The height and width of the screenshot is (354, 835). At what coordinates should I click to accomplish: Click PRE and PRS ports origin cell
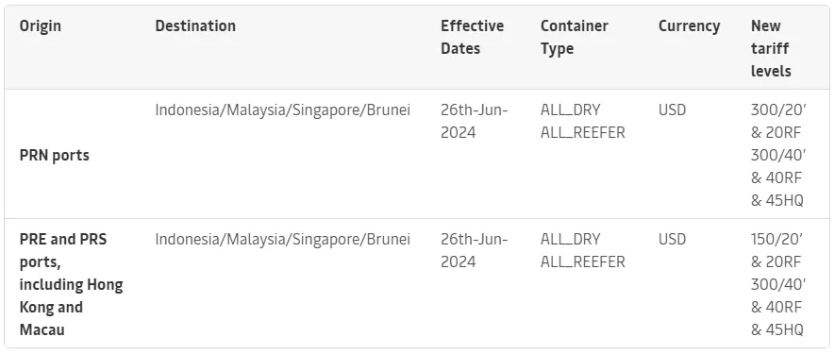[71, 284]
